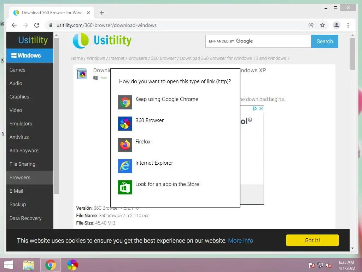Open File Sharing in the sidebar
Viewport: 362px width, 272px height.
22,164
